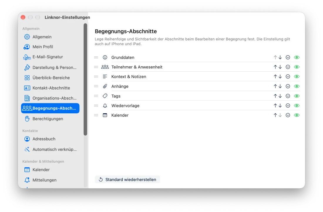Toggle the eye icon for Tags
The width and height of the screenshot is (323, 212).
point(297,96)
